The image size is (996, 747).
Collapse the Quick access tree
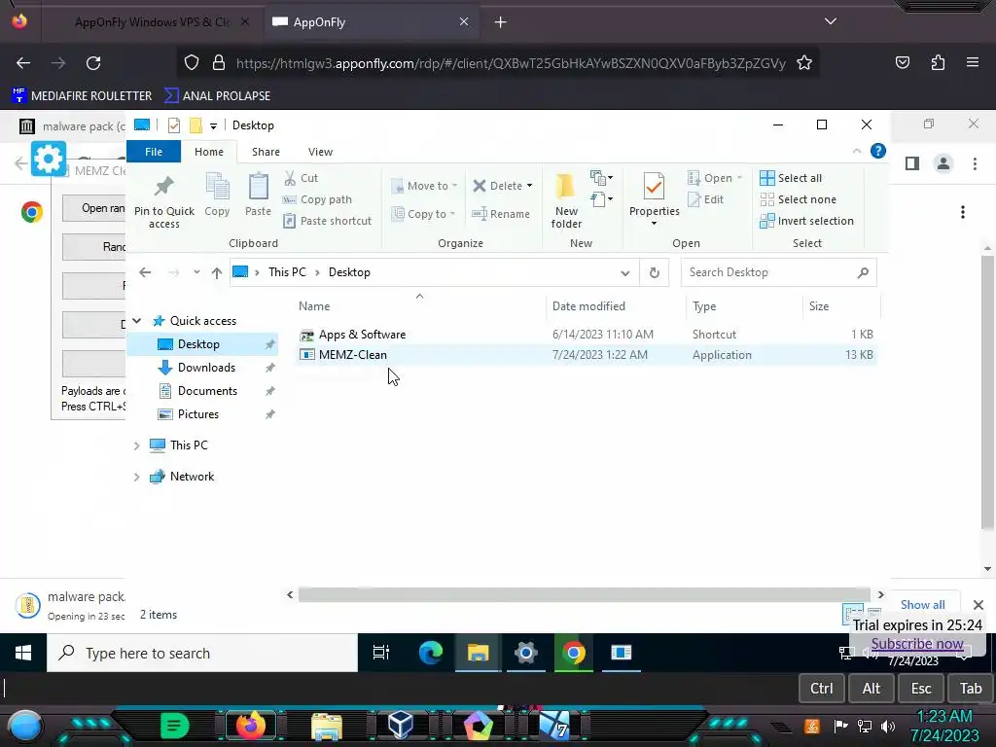point(136,321)
